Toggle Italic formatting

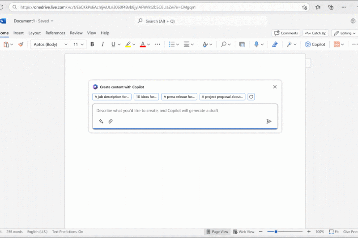pos(103,44)
